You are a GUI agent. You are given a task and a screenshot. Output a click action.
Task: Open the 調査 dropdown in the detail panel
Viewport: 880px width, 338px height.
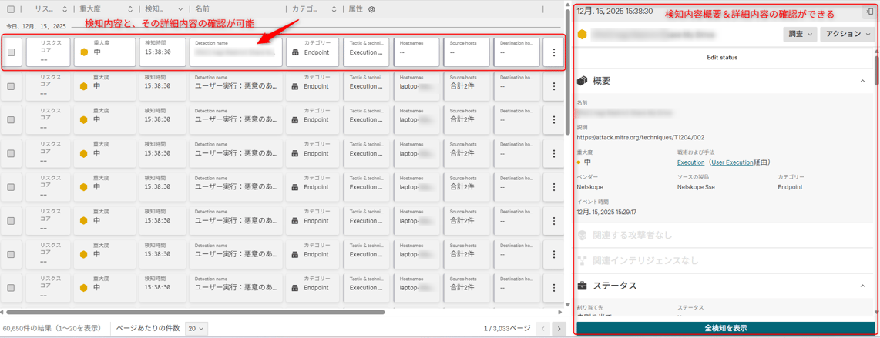(x=799, y=35)
